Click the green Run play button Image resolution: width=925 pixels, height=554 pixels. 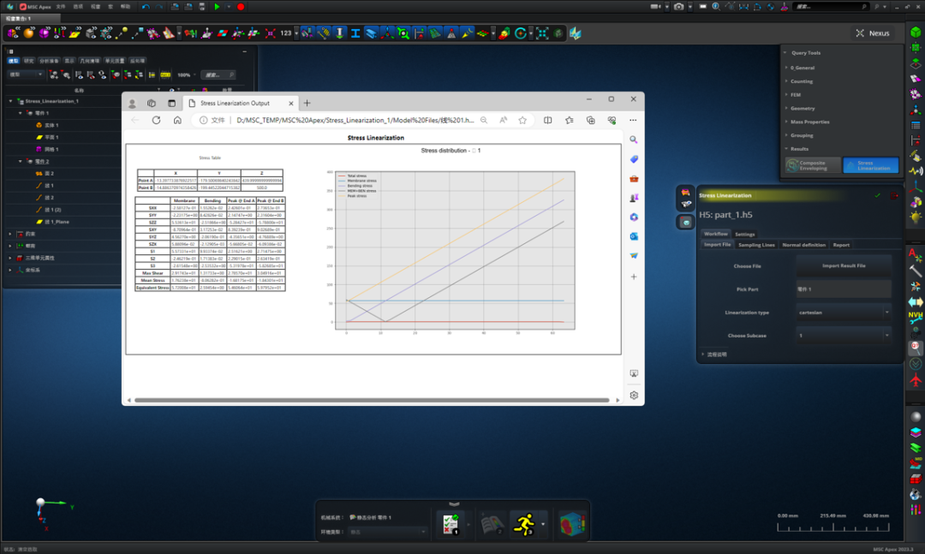click(x=217, y=6)
